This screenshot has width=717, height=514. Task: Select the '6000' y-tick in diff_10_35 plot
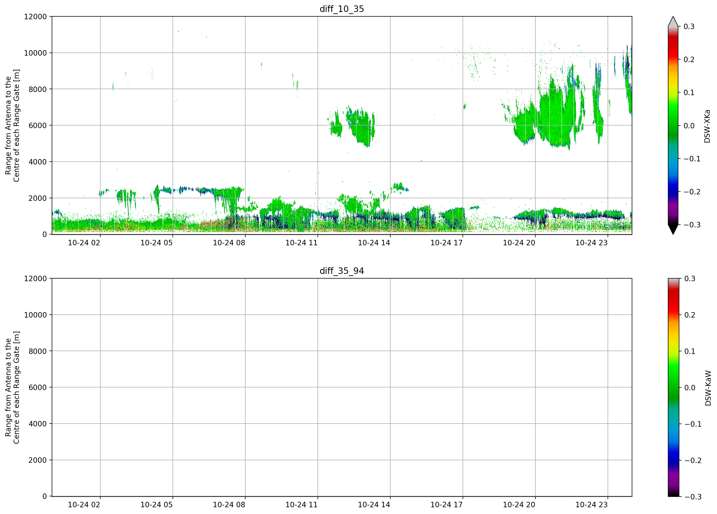pyautogui.click(x=38, y=126)
